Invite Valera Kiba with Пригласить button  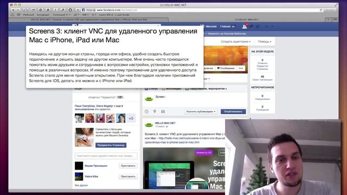coord(128,177)
